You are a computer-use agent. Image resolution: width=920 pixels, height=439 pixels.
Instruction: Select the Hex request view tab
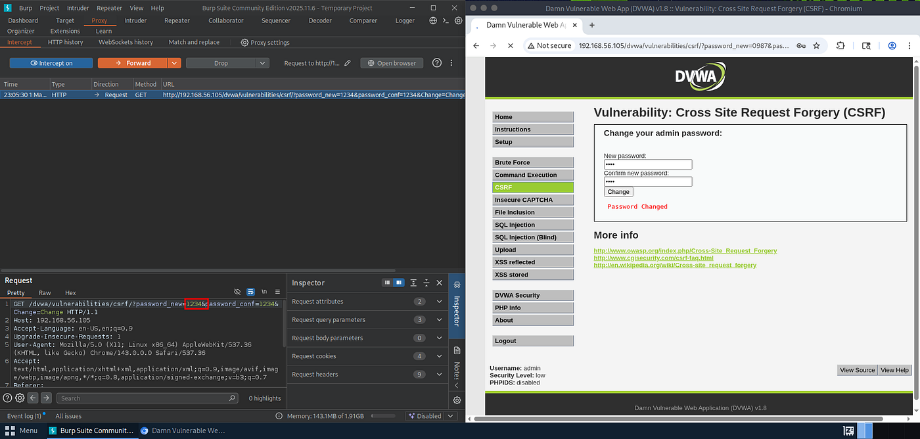point(70,292)
